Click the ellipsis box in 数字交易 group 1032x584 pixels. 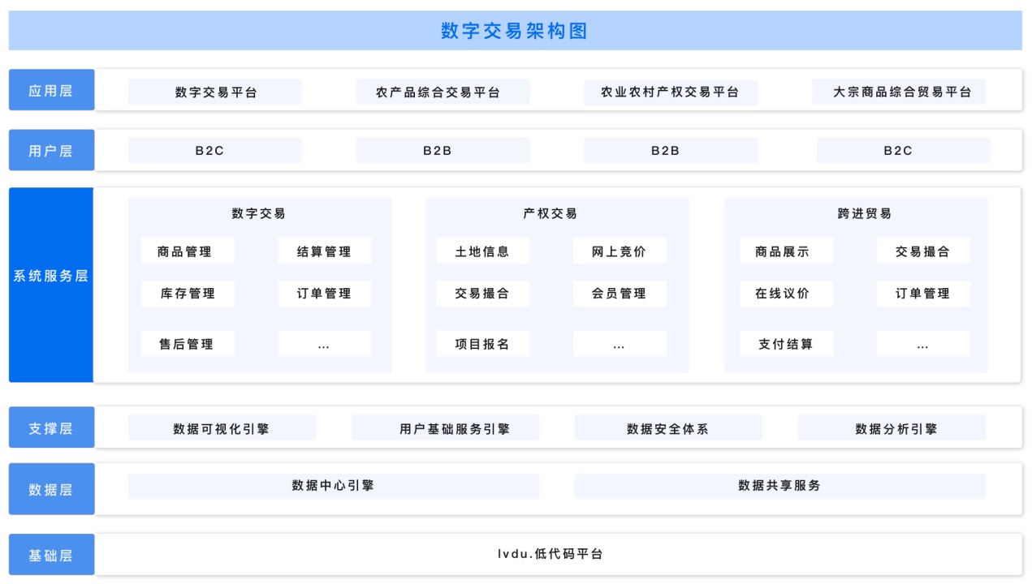[x=325, y=343]
